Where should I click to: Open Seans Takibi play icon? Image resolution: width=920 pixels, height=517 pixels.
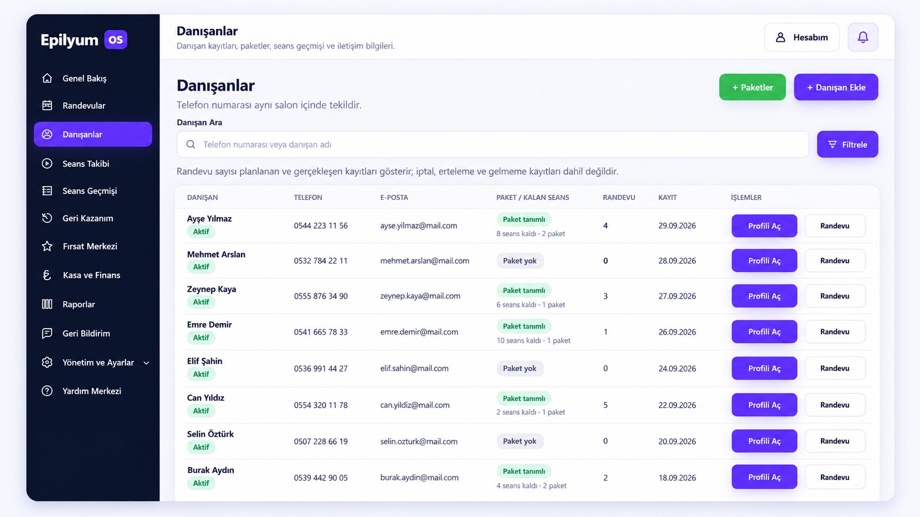coord(47,163)
